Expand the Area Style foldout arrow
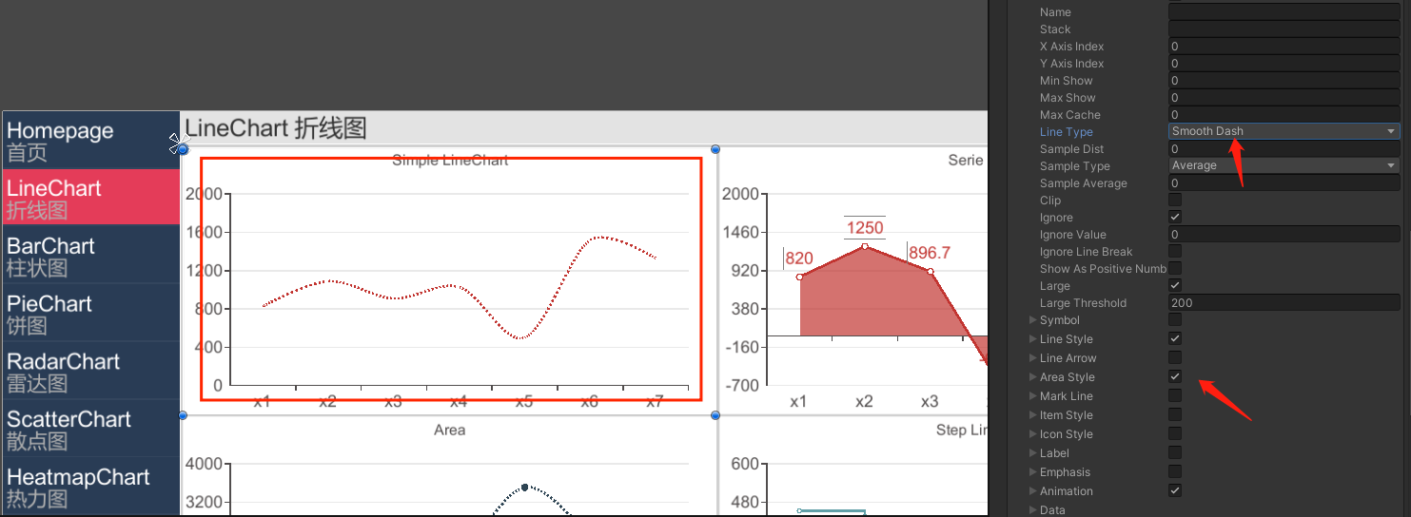1411x517 pixels. 1033,377
